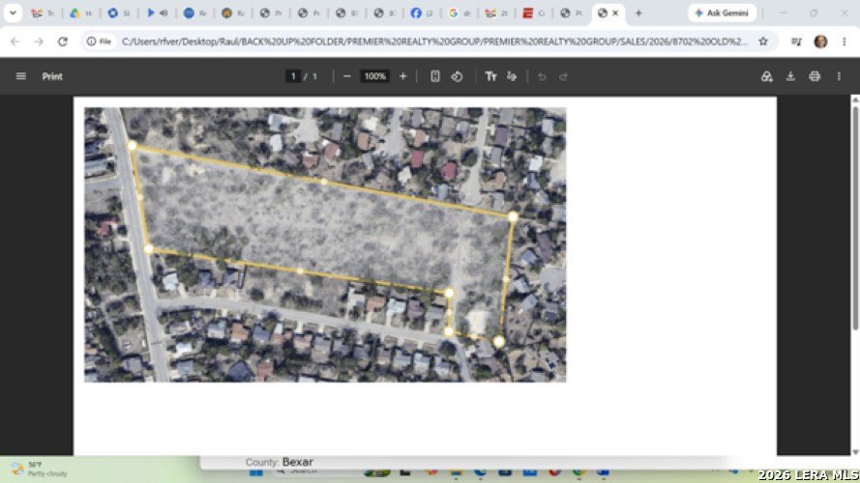860x483 pixels.
Task: Open the Chrome three-dot menu
Action: [845, 42]
